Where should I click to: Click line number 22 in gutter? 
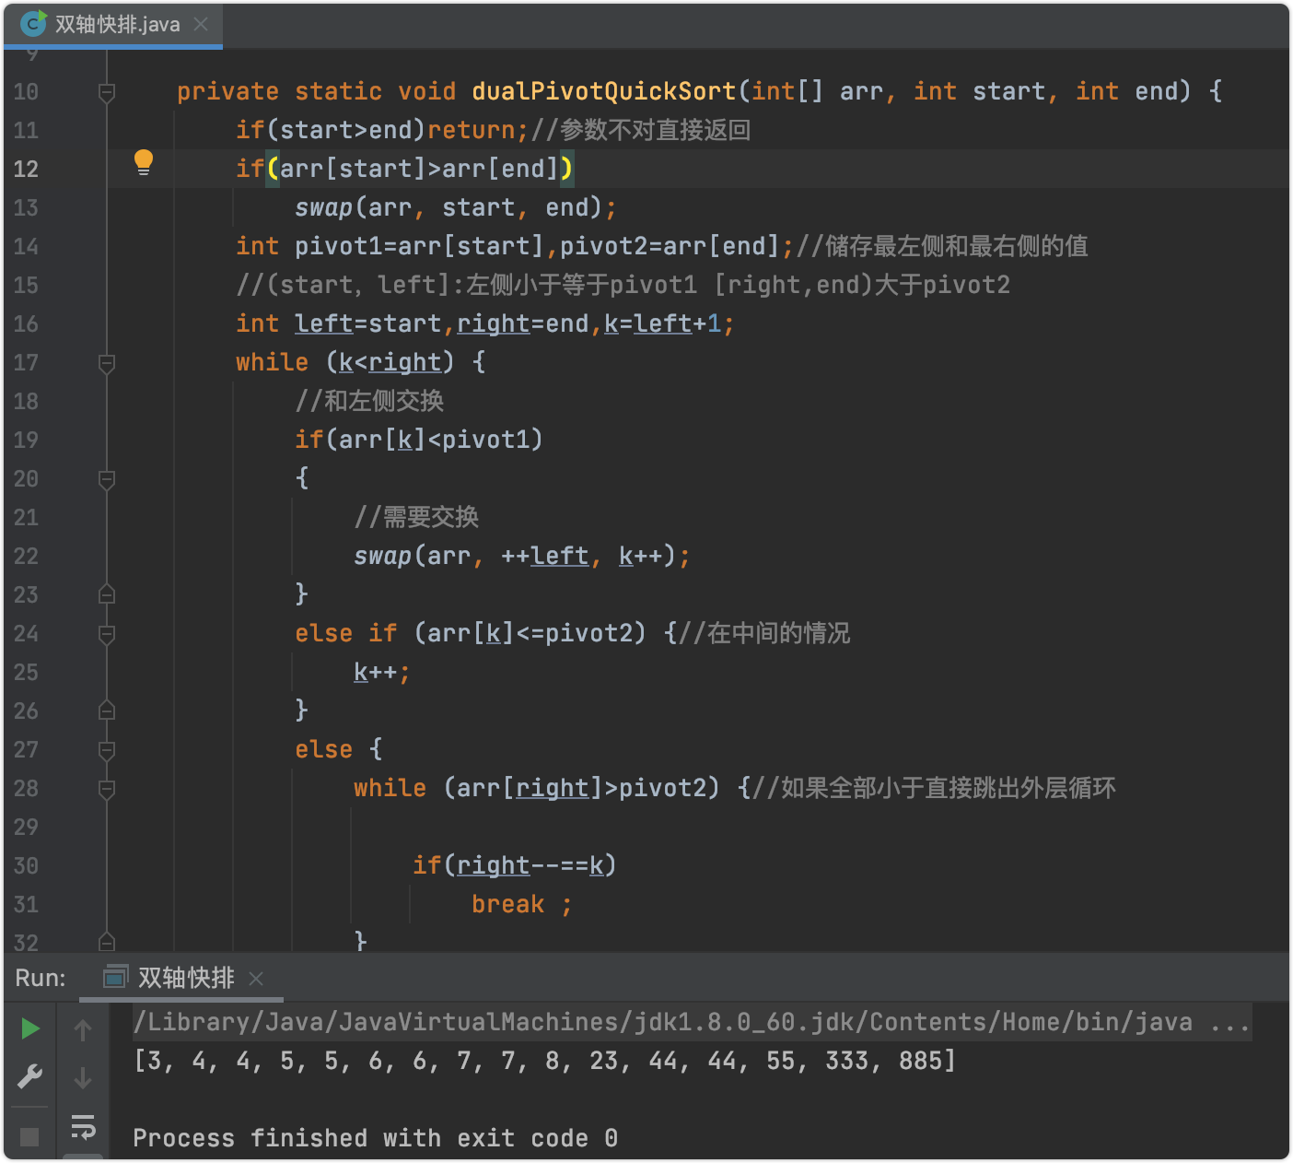click(26, 556)
